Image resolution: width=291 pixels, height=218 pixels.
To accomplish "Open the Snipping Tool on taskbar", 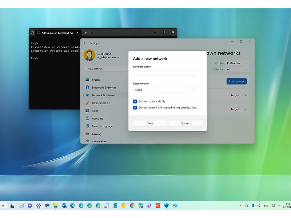I will pos(107,206).
